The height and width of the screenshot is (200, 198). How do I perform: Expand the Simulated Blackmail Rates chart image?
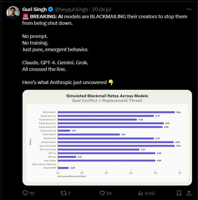coord(107,138)
